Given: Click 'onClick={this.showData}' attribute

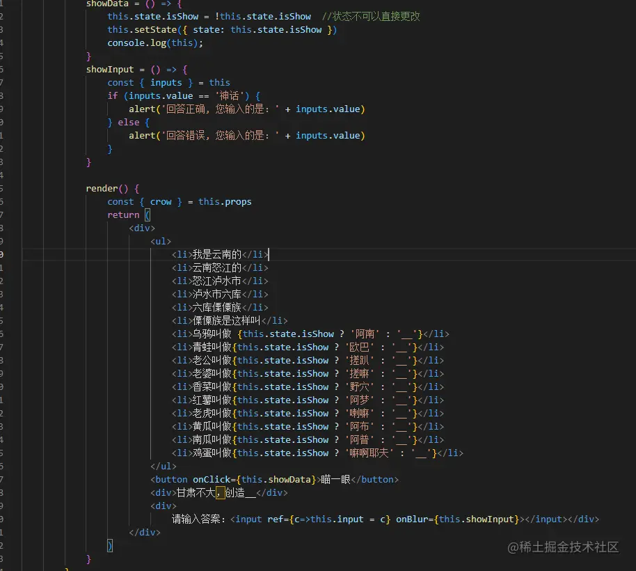Looking at the screenshot, I should [x=254, y=480].
